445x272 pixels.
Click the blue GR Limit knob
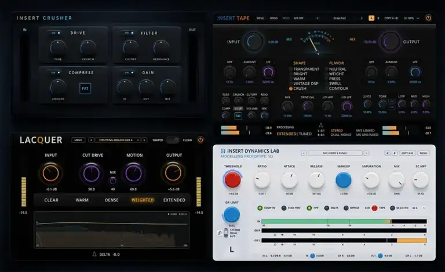point(232,215)
